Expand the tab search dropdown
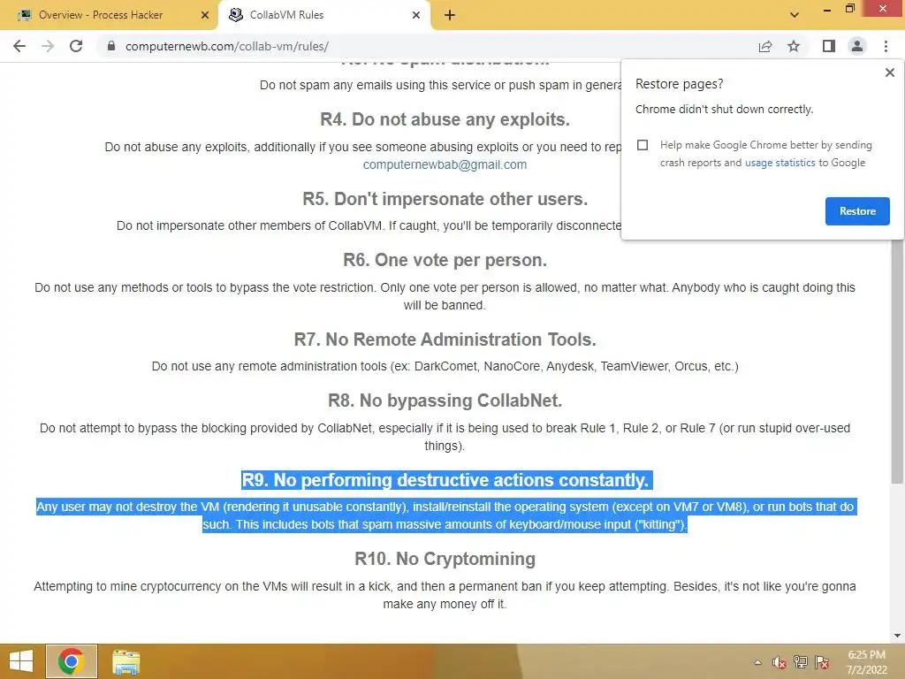This screenshot has height=679, width=905. pos(795,15)
